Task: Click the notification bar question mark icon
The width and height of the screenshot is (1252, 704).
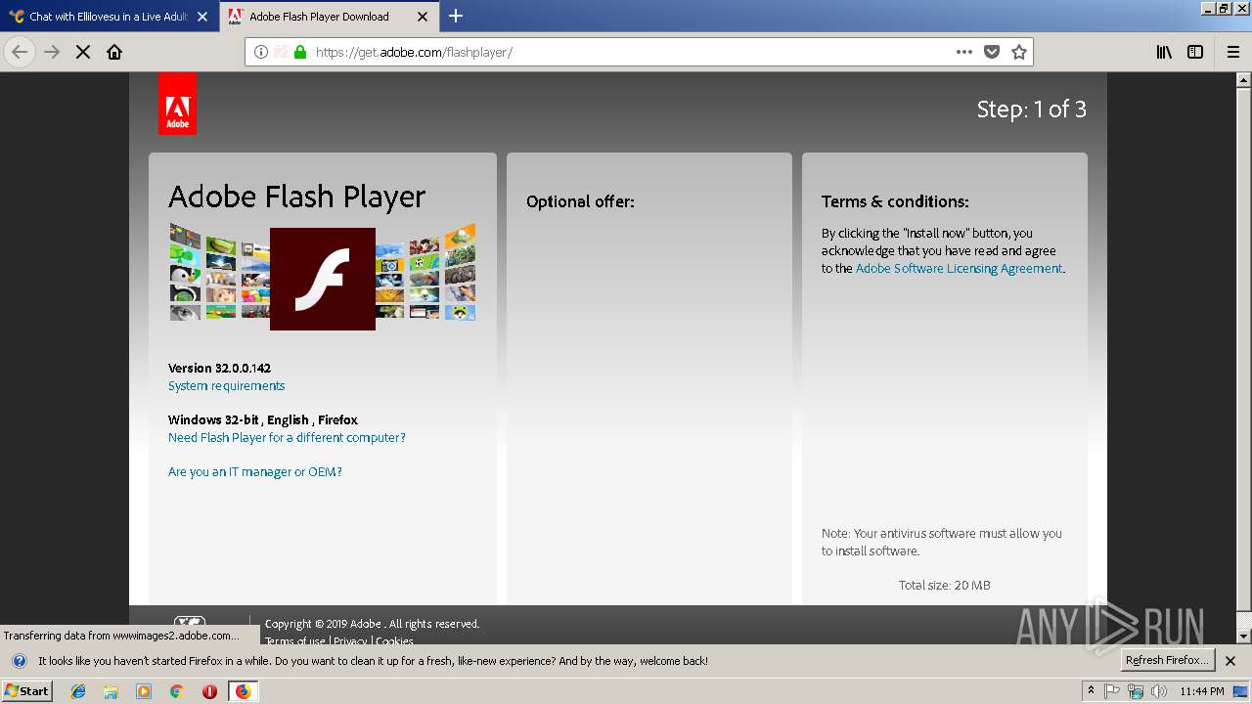Action: tap(20, 661)
